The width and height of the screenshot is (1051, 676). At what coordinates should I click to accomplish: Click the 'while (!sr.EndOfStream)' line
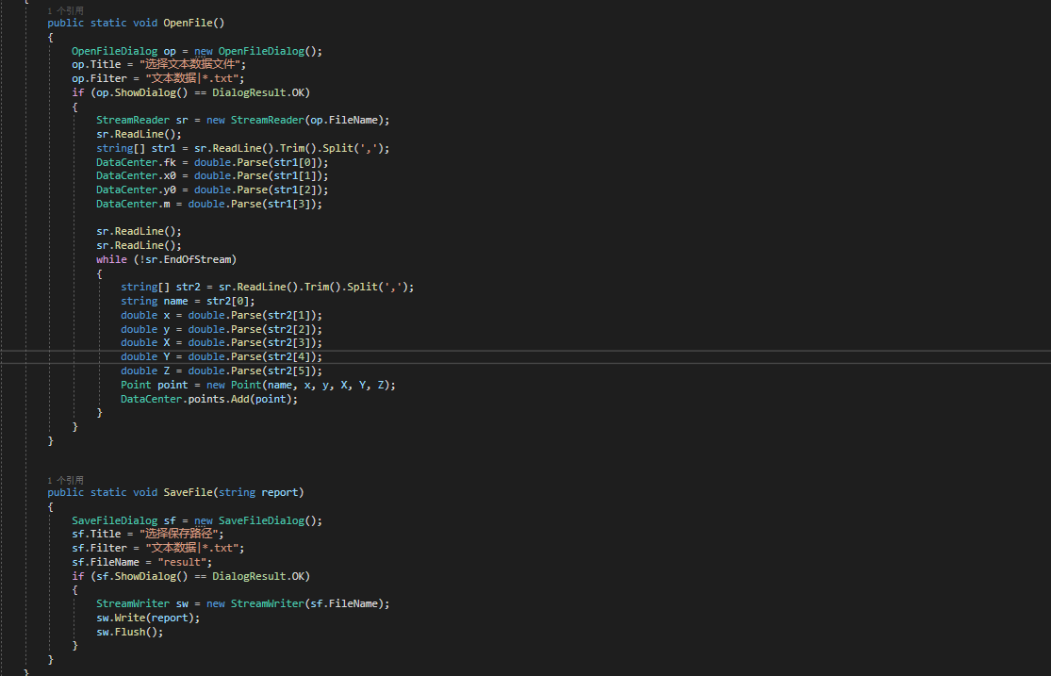[166, 259]
